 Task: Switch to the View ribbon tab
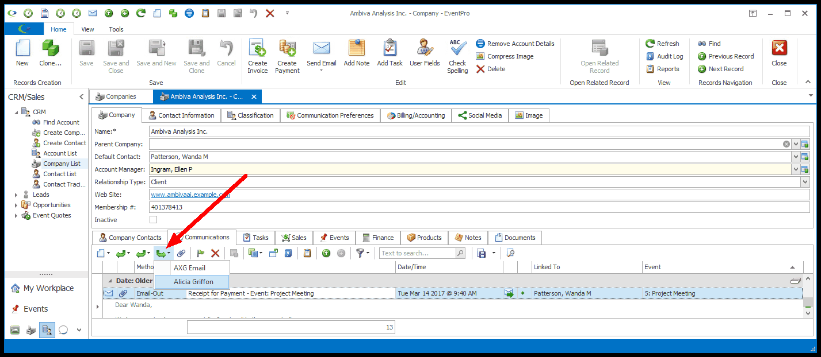[x=87, y=29]
